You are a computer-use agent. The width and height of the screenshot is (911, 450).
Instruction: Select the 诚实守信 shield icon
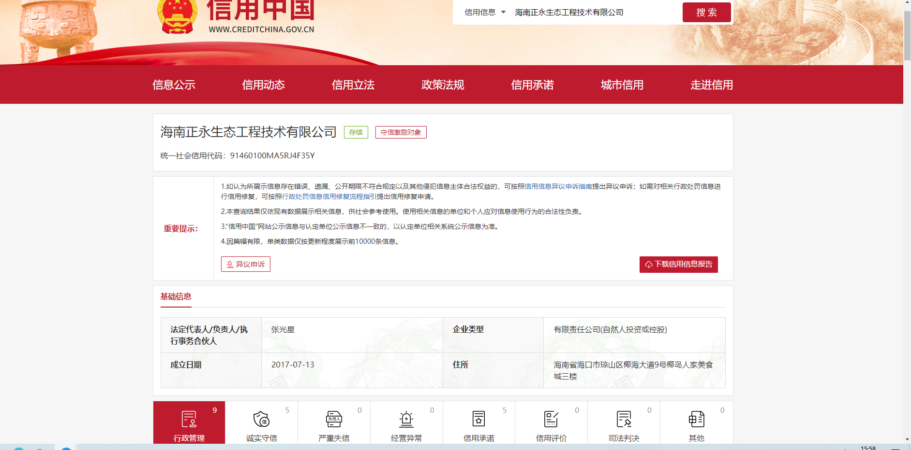261,419
